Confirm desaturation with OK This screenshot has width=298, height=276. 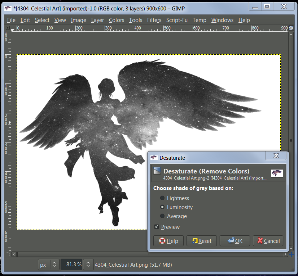235,241
